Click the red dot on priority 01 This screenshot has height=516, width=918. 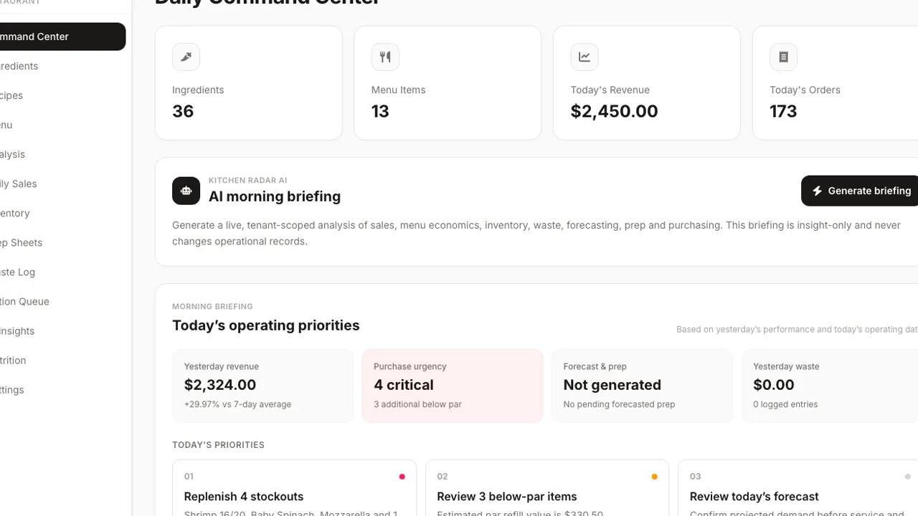click(402, 477)
